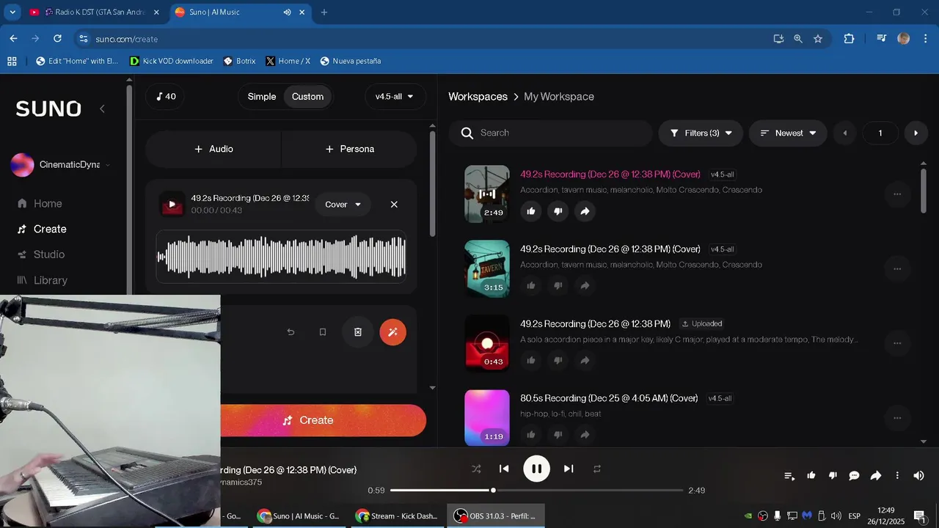The width and height of the screenshot is (939, 528).
Task: Collapse the Suno sidebar with the chevron
Action: point(102,109)
